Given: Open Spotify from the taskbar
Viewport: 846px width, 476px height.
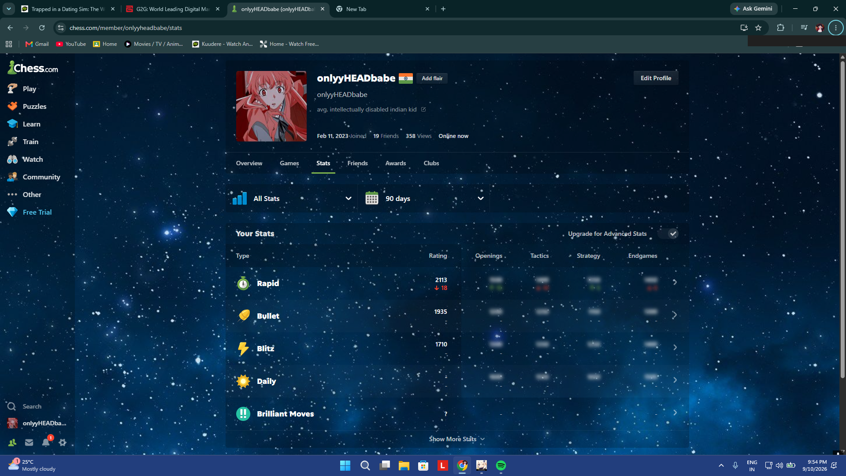Looking at the screenshot, I should click(x=501, y=465).
